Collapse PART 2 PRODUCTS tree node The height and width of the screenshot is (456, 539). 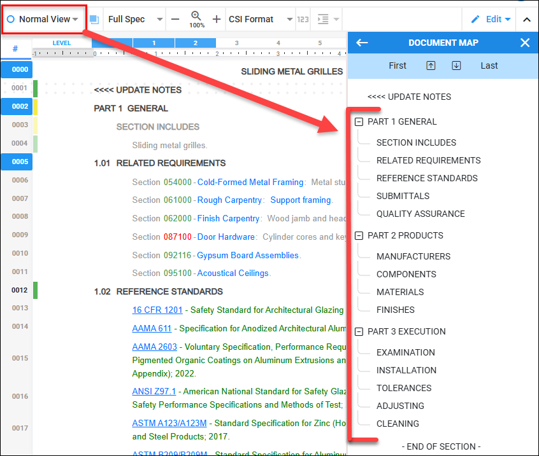click(x=359, y=236)
